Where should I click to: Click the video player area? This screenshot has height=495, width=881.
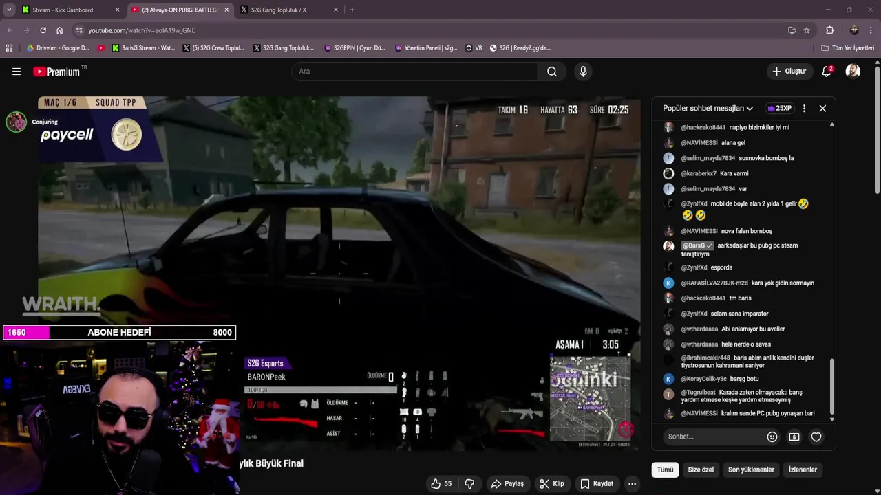339,274
